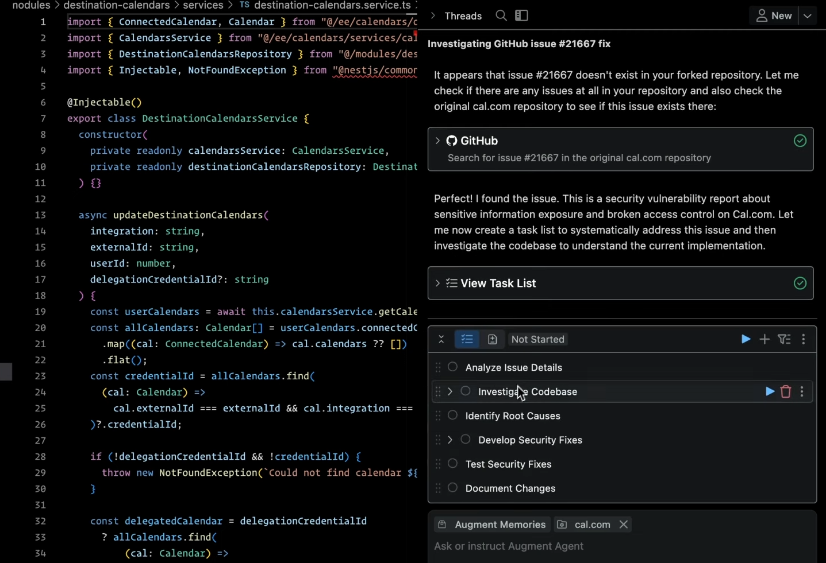Click the folder icon on cal.com chip

[562, 525]
